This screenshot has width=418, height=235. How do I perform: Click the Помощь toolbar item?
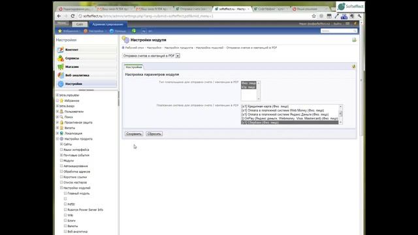click(x=118, y=31)
